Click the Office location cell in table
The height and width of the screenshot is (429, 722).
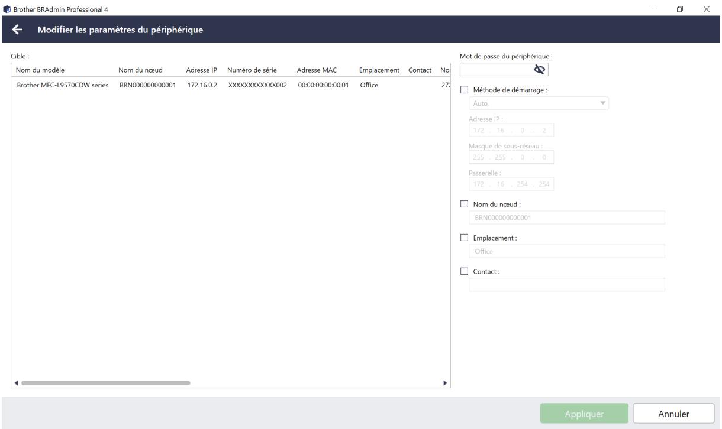pyautogui.click(x=369, y=85)
